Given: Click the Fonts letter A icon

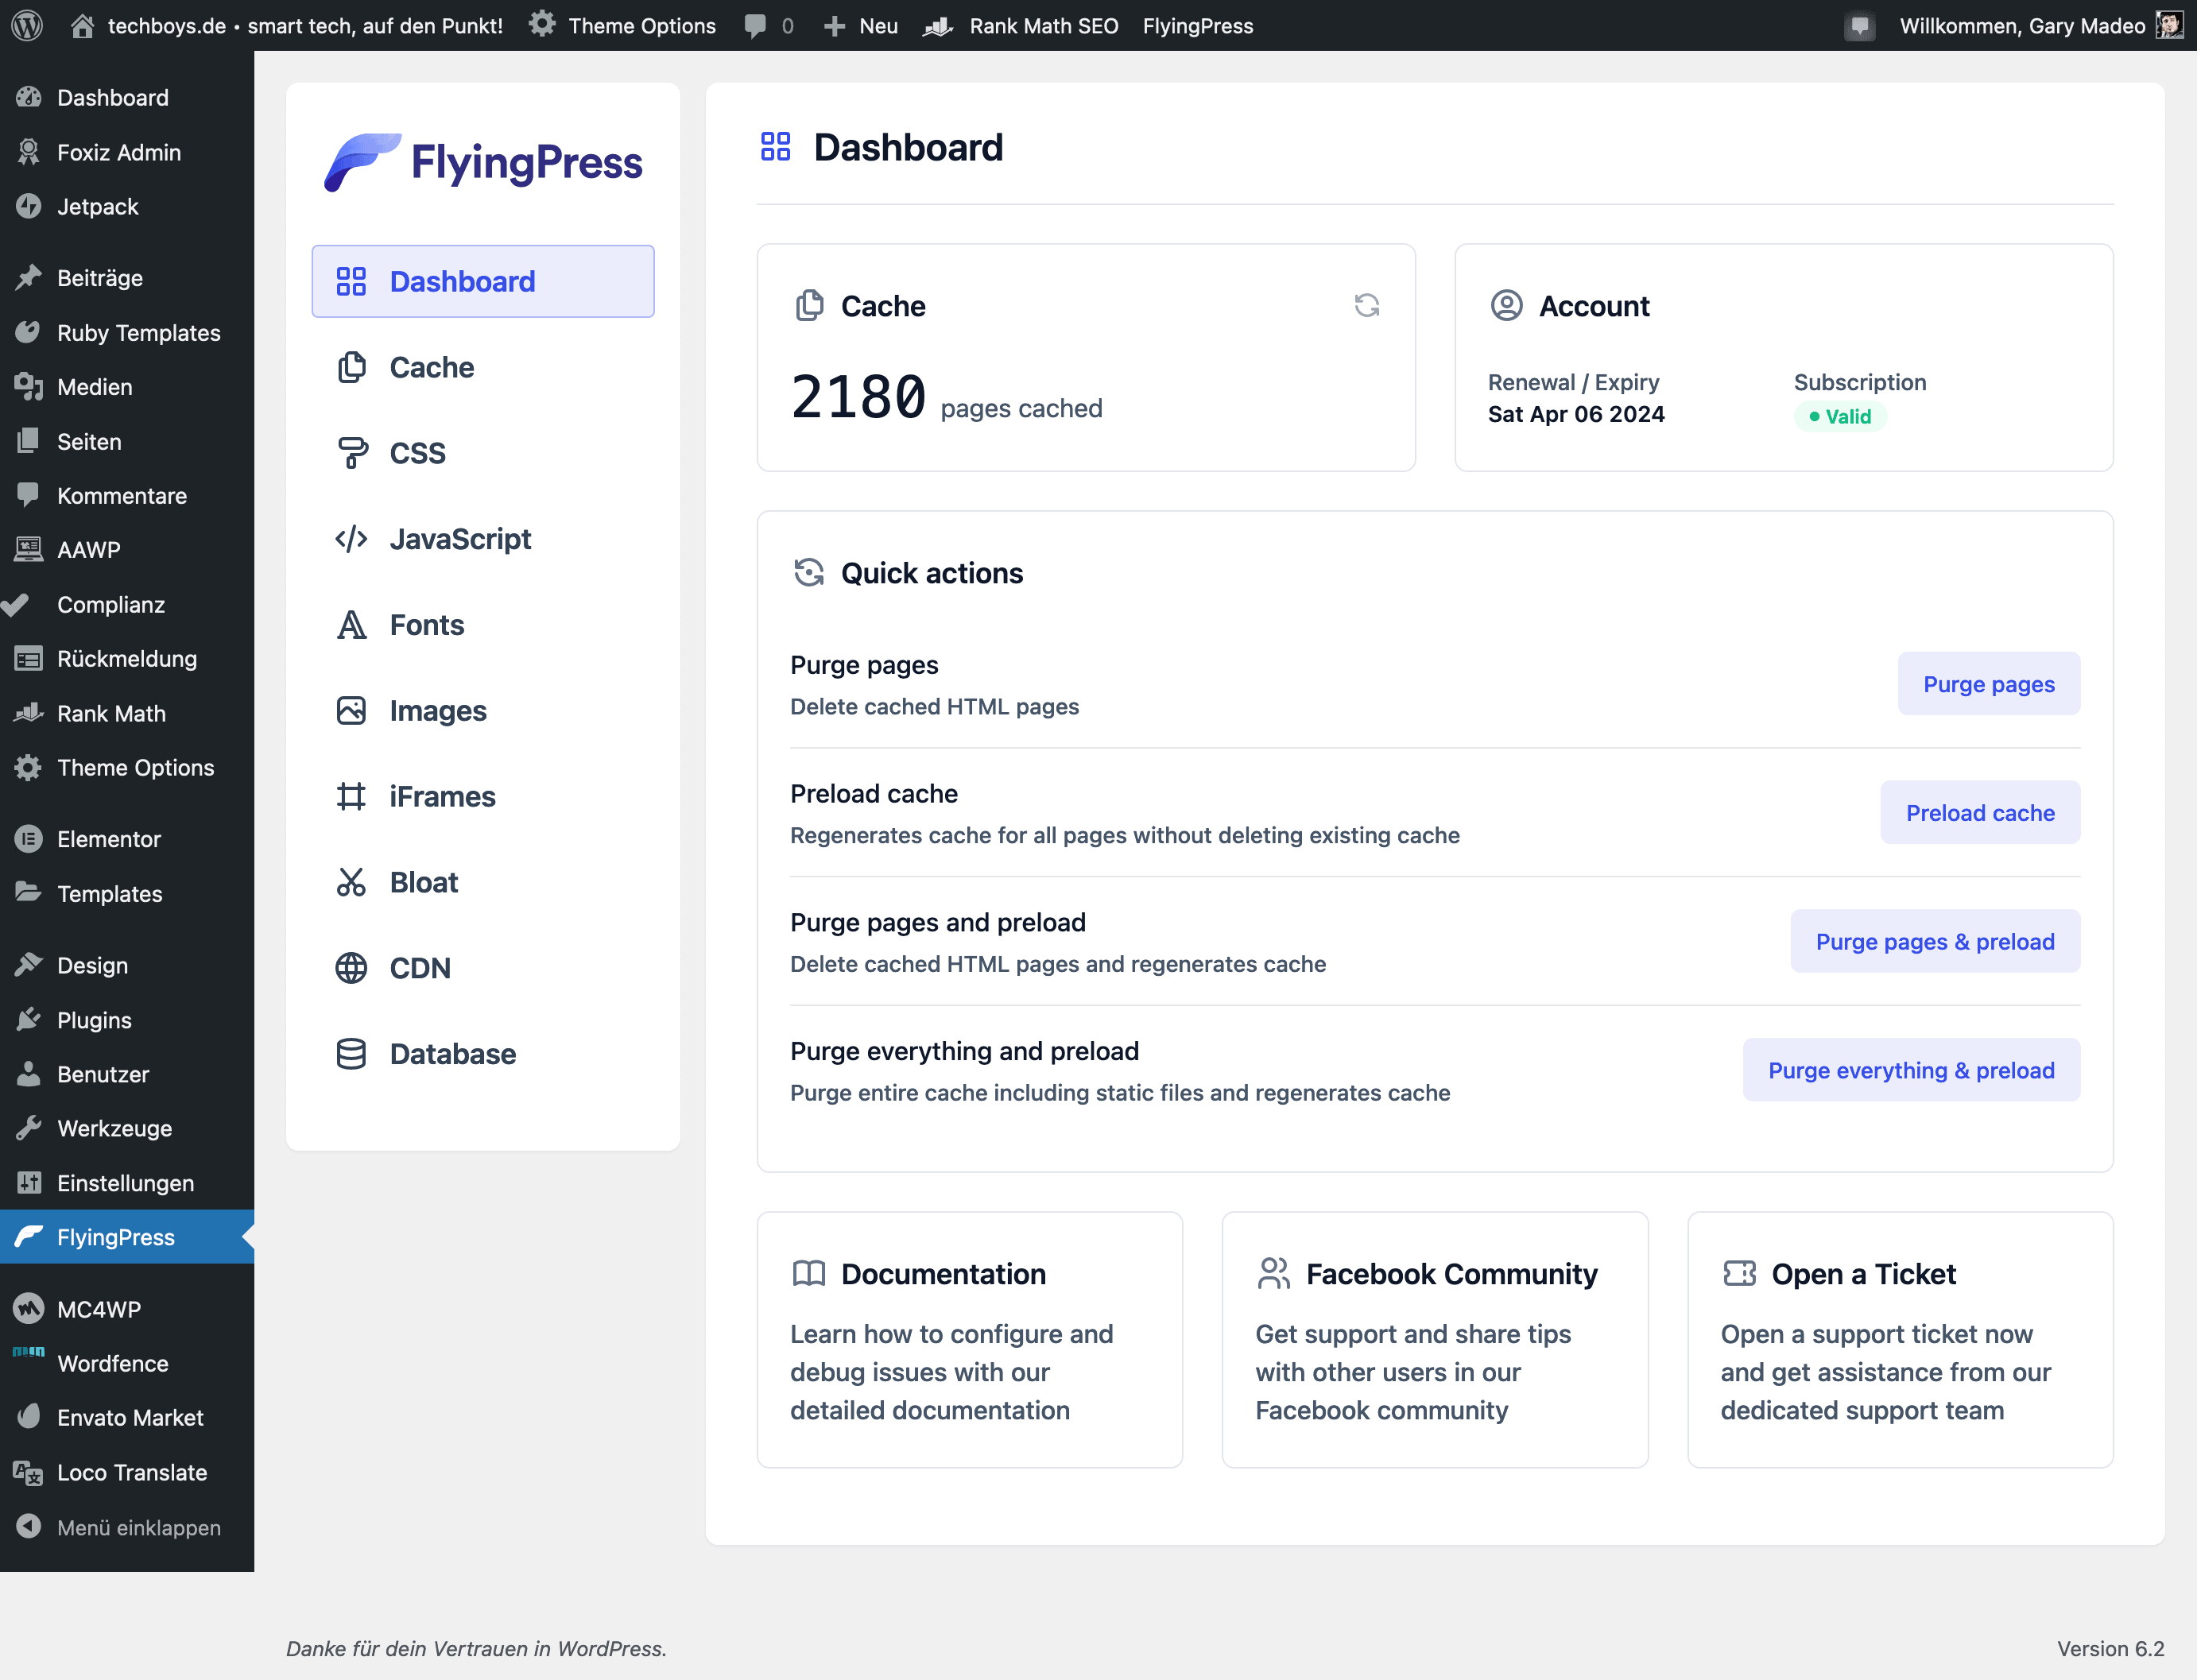Looking at the screenshot, I should pos(351,625).
